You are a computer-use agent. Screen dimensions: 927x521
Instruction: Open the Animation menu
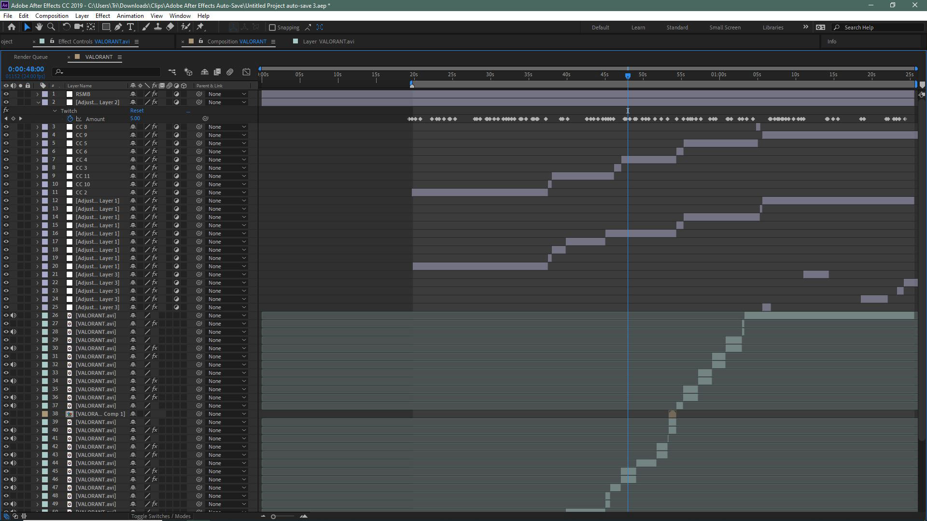tap(130, 16)
